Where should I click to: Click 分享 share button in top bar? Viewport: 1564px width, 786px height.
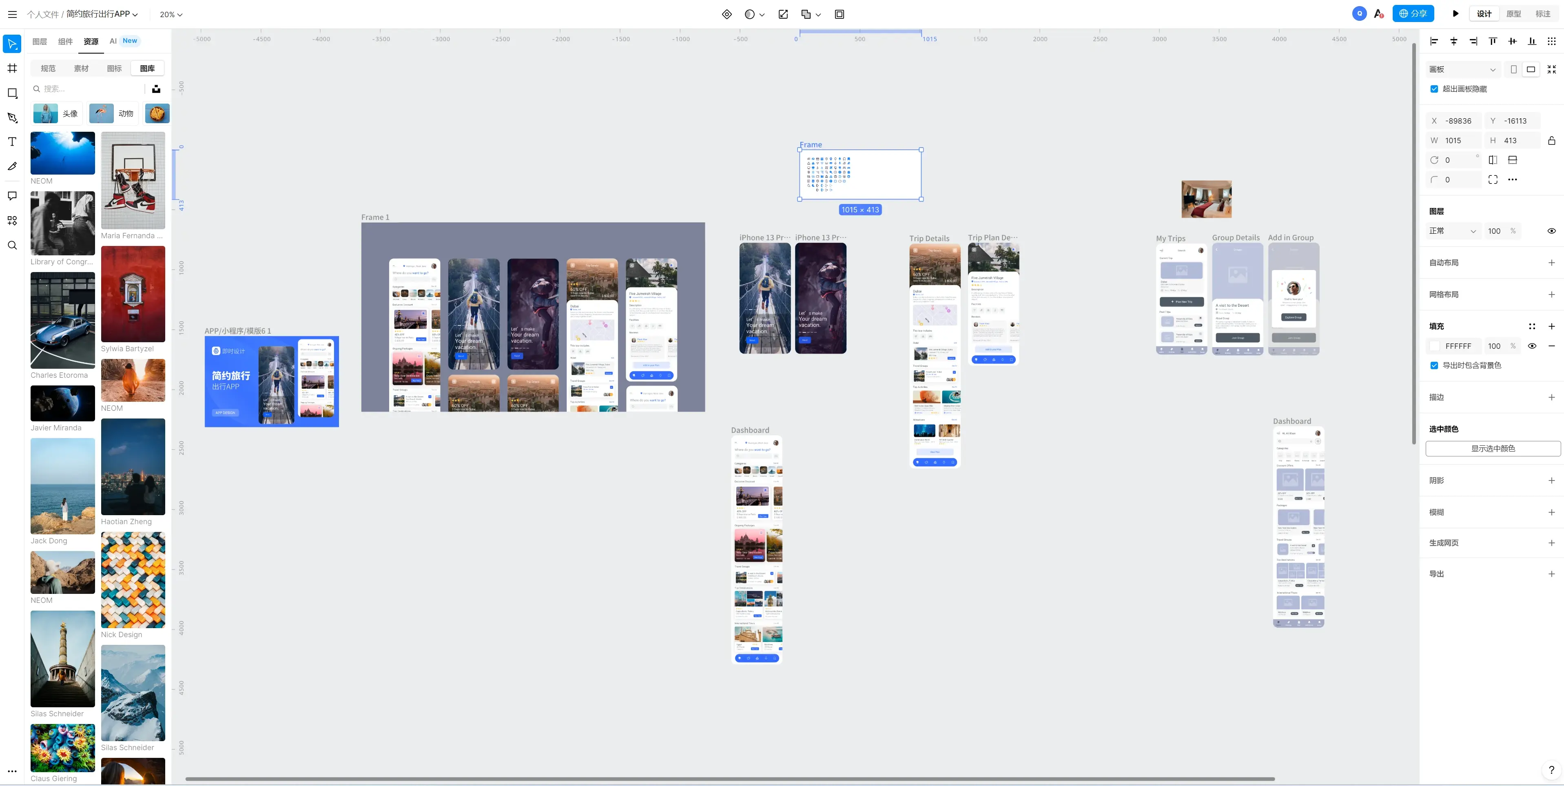[x=1413, y=14]
